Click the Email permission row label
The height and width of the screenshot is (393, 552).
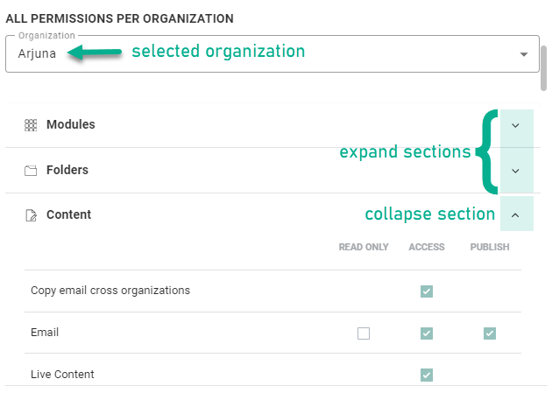[x=45, y=333]
